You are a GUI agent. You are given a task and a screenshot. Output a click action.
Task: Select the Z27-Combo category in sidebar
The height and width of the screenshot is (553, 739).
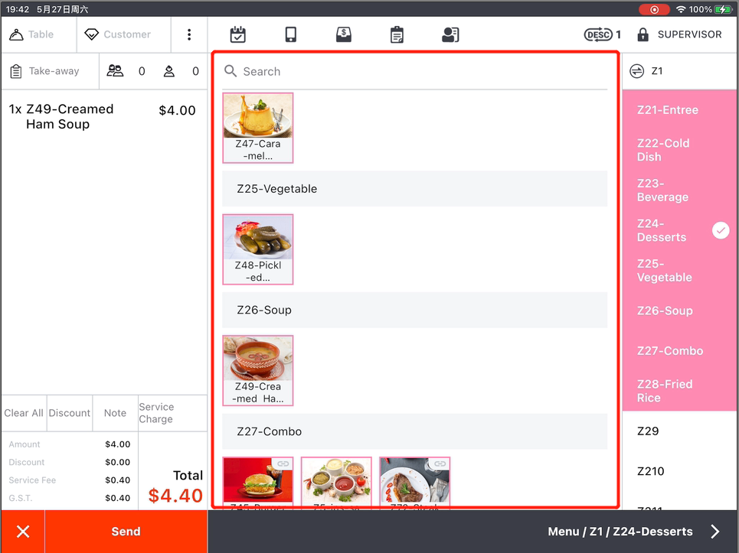click(679, 350)
